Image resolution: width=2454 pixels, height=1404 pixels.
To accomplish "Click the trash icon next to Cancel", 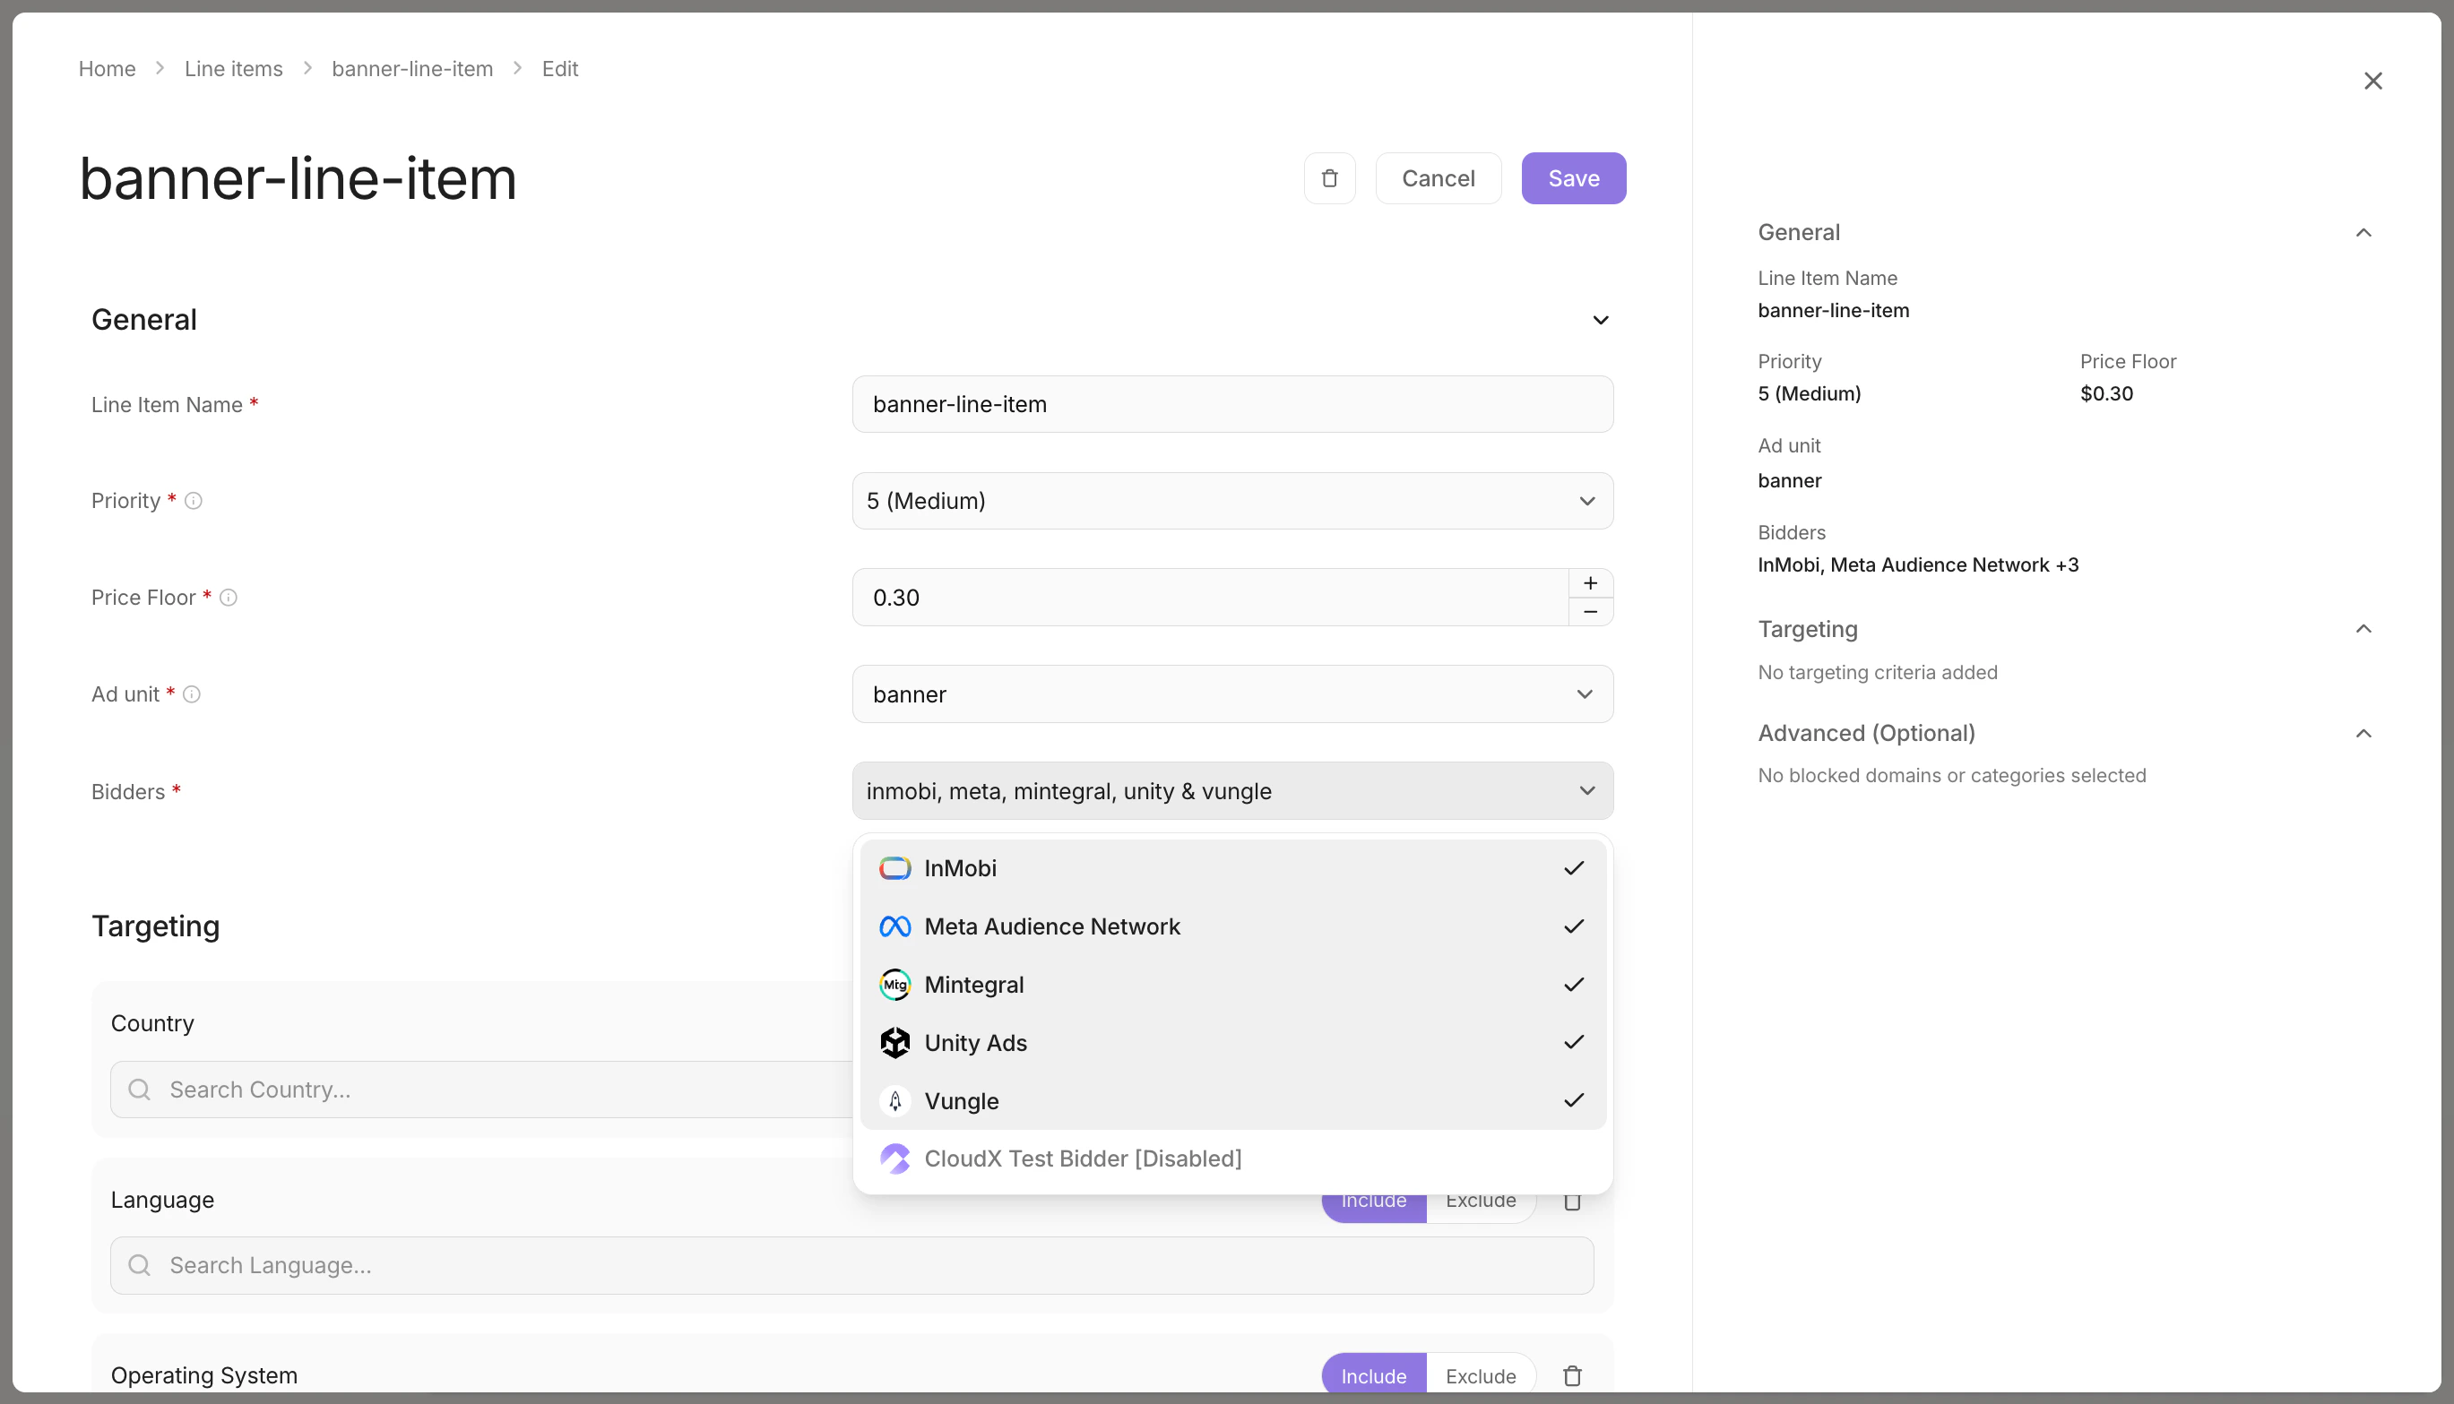I will [x=1329, y=178].
